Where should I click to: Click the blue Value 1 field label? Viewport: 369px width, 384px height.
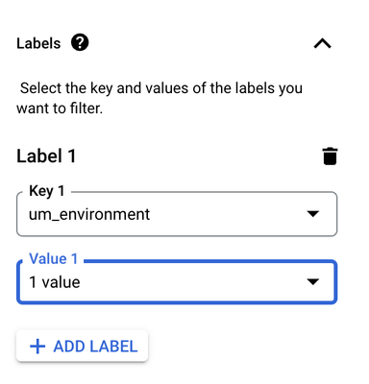pyautogui.click(x=53, y=258)
